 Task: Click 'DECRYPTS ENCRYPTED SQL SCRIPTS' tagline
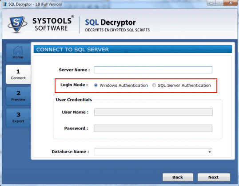[x=117, y=30]
